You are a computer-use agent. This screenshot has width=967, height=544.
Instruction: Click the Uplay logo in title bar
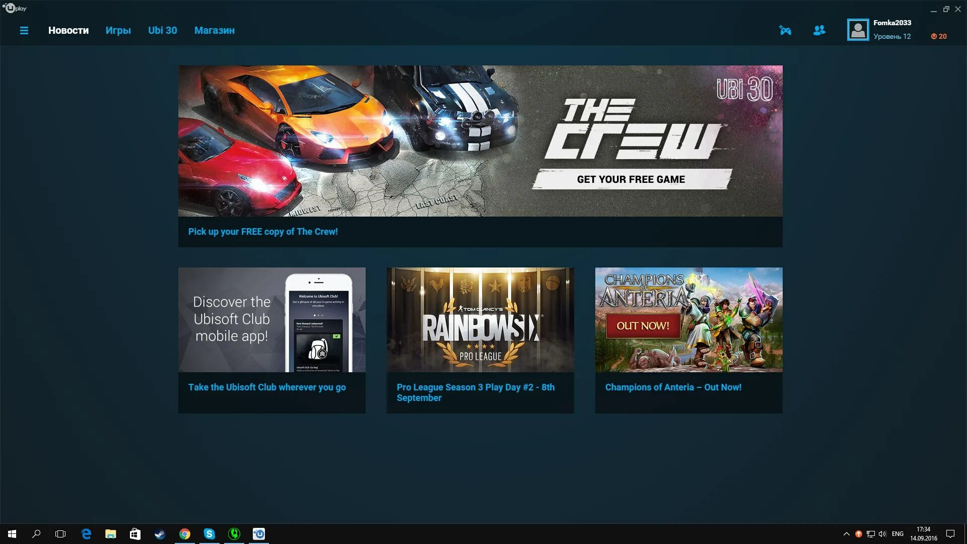[14, 8]
